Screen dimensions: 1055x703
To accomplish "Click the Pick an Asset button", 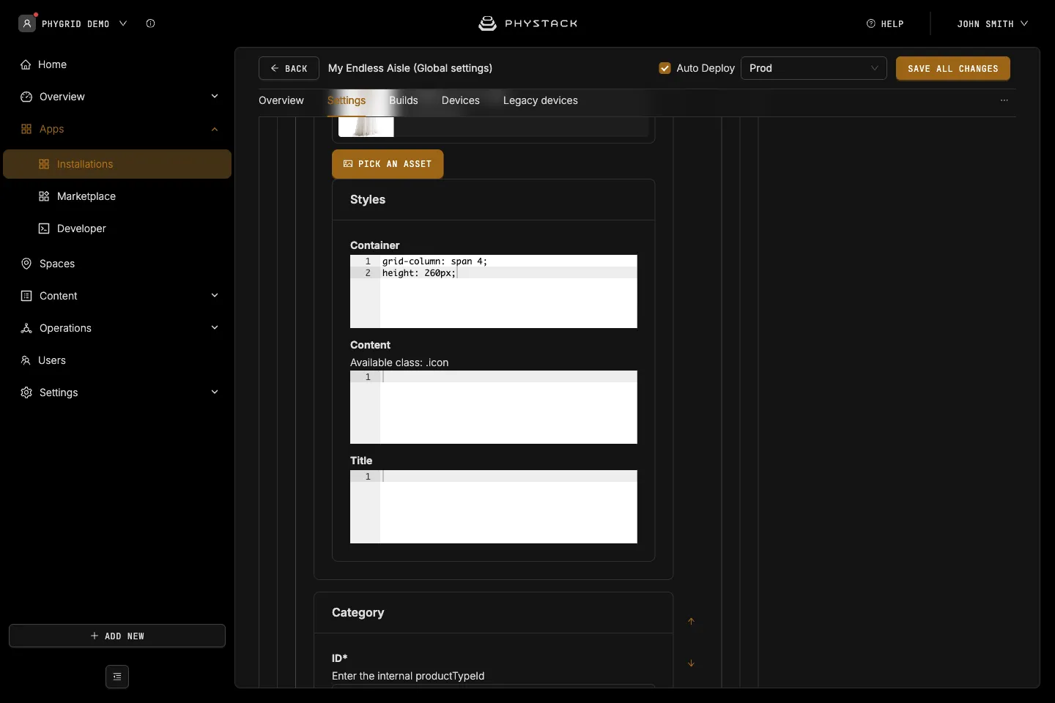I will point(388,164).
